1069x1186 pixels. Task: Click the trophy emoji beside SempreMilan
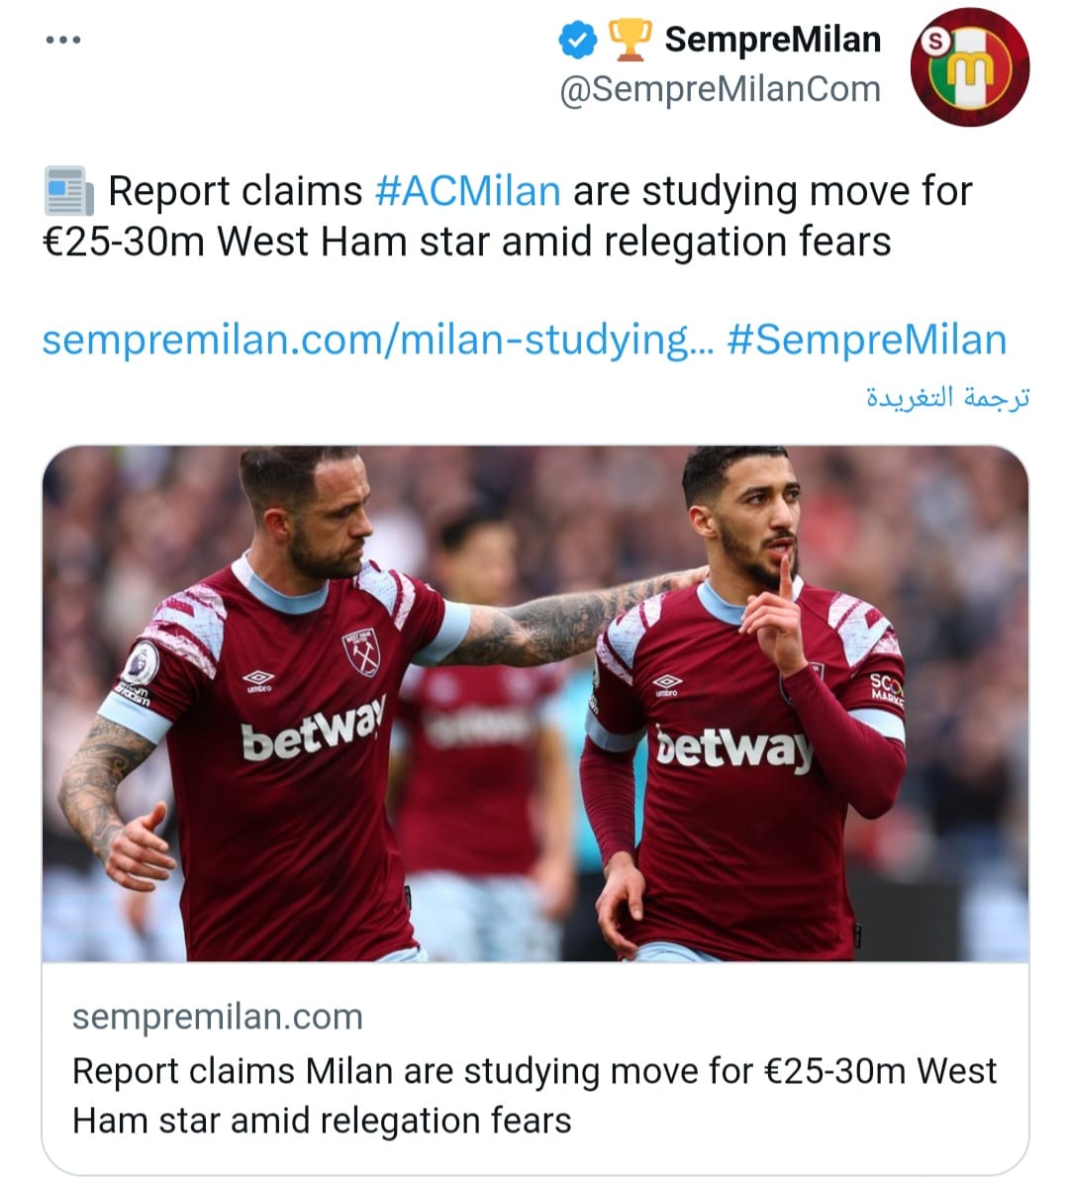pos(630,40)
